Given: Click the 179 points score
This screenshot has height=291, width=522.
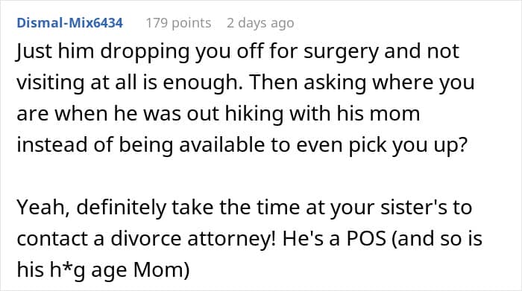Looking at the screenshot, I should point(178,23).
